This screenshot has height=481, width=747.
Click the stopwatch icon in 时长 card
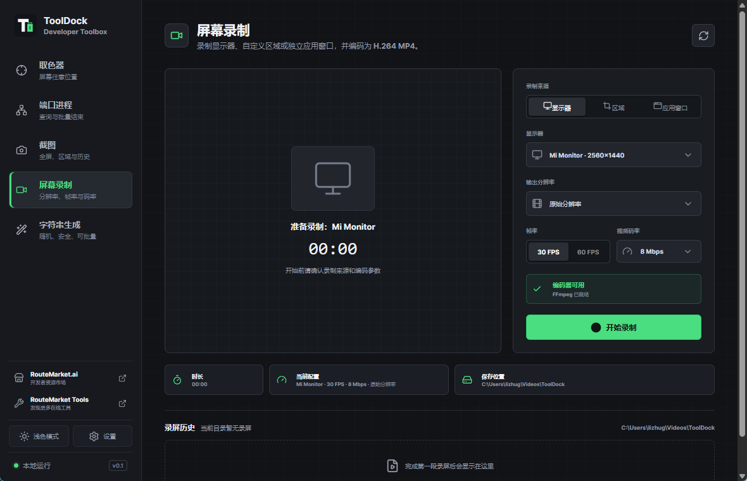coord(177,380)
